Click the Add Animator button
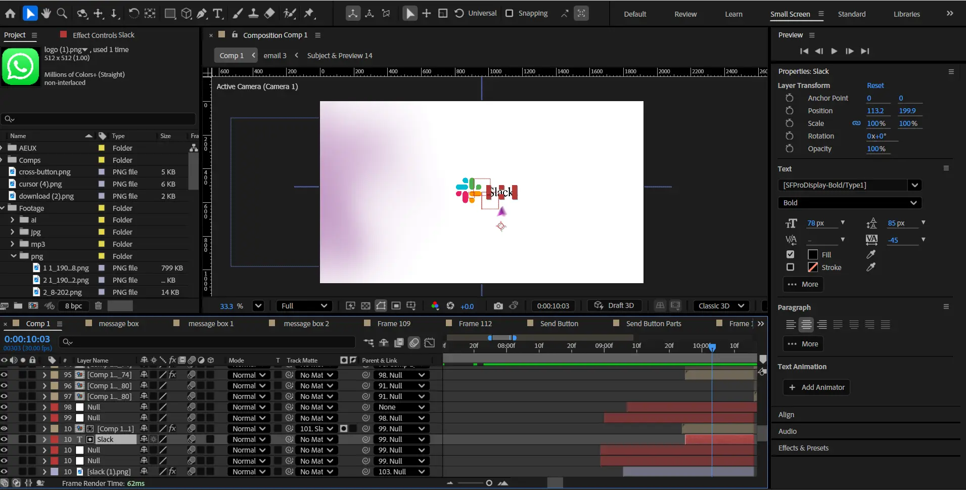 click(x=816, y=387)
